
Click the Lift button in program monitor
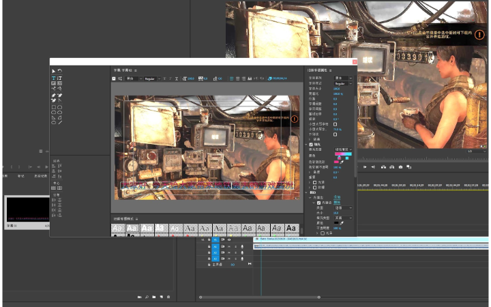point(383,167)
